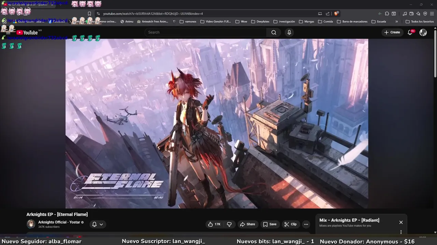Open the Todos los favoritos folder
437x245 pixels.
coord(420,21)
